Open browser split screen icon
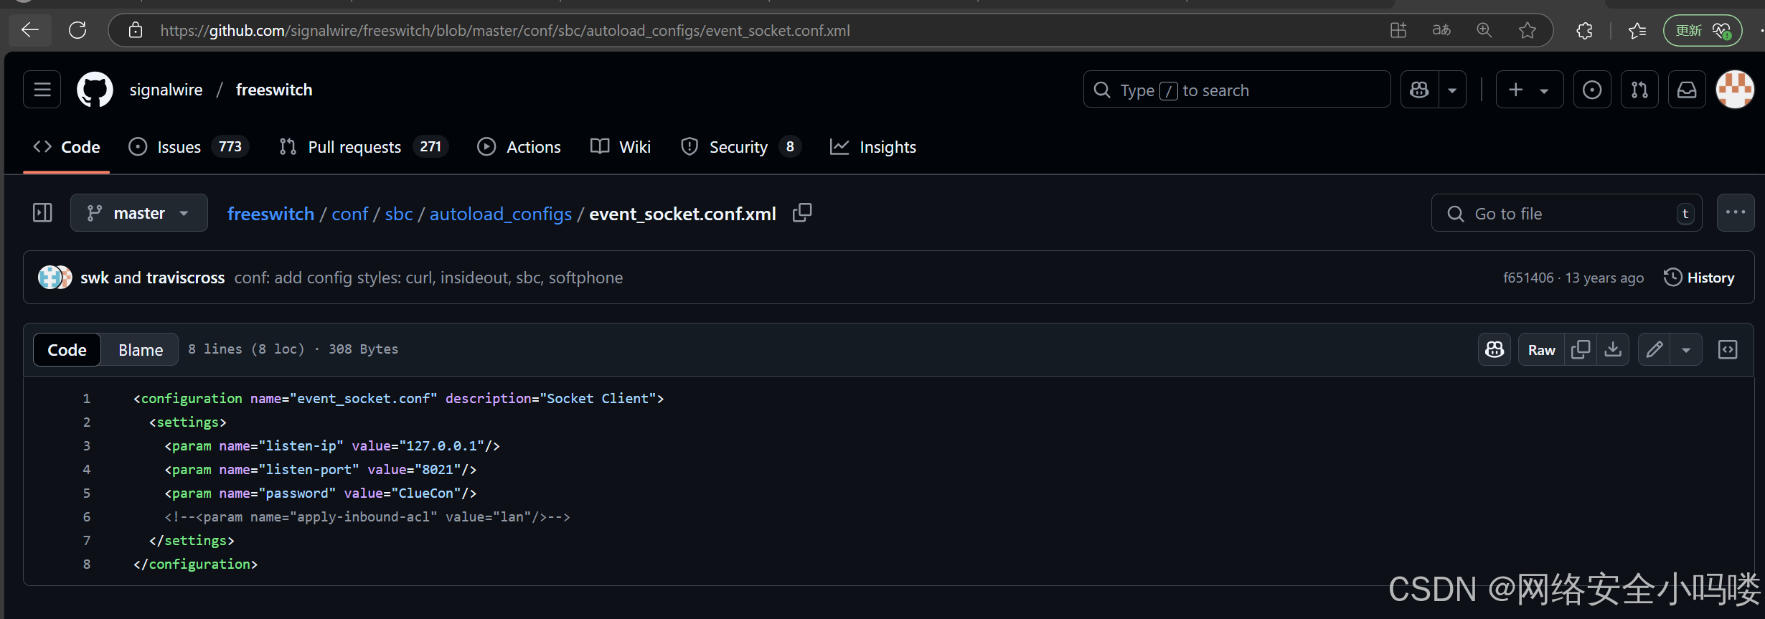Viewport: 1765px width, 619px height. (x=1398, y=30)
